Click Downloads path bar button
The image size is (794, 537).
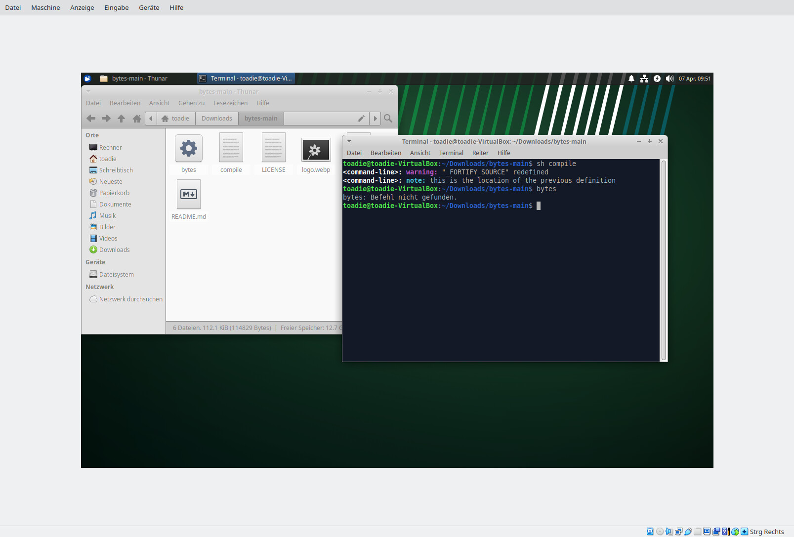pyautogui.click(x=216, y=119)
